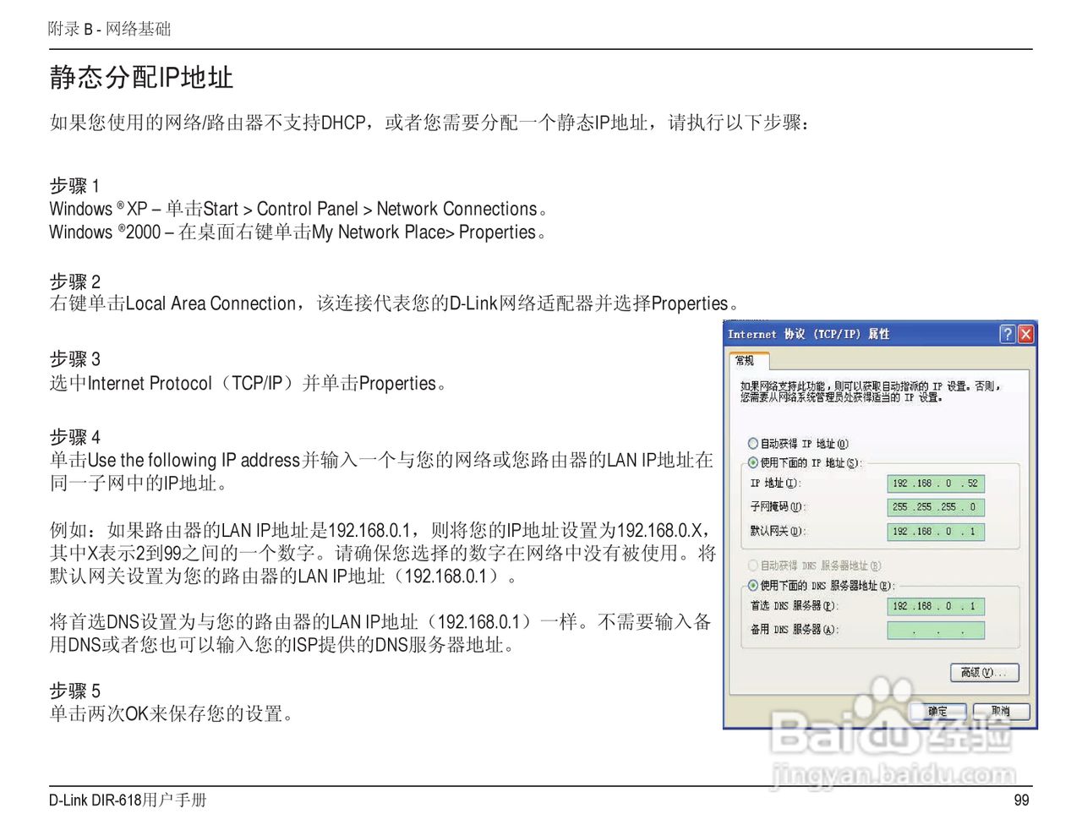
Task: Click the IP 地址(I) label in dialog
Action: click(x=775, y=484)
